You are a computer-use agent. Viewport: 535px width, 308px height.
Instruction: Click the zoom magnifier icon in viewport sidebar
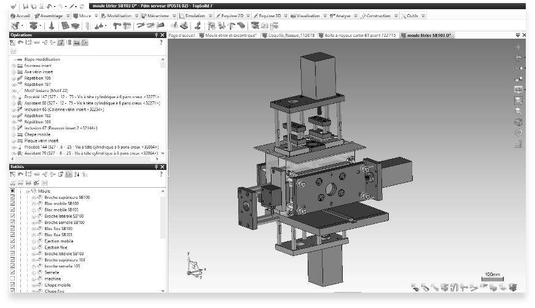point(518,112)
